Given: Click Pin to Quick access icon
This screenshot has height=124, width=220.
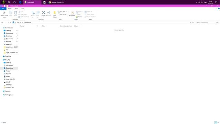Looking at the screenshot, I should [4, 13].
